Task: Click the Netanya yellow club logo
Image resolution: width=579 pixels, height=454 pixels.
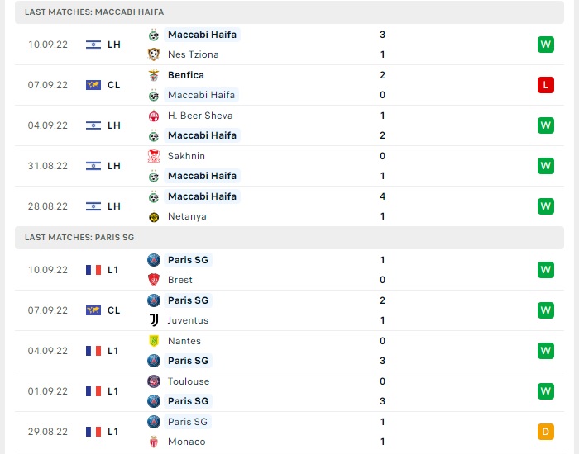Action: (154, 216)
